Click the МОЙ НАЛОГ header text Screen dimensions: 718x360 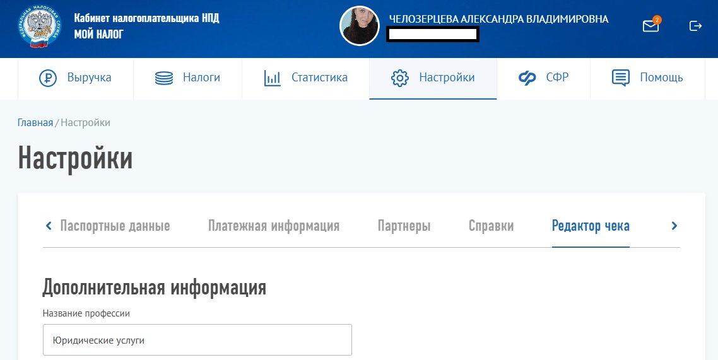click(99, 34)
